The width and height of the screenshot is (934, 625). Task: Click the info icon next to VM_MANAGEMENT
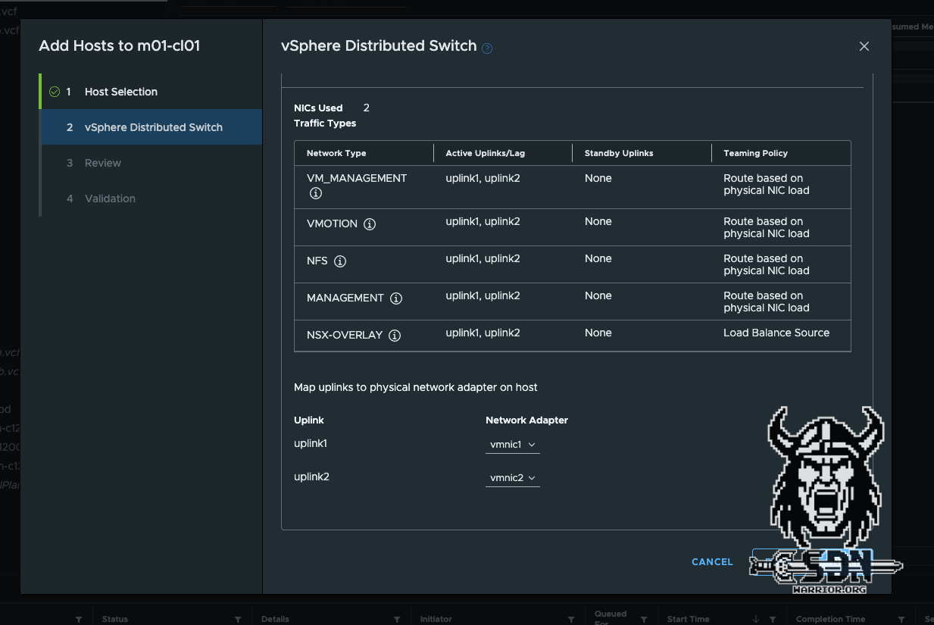point(316,193)
